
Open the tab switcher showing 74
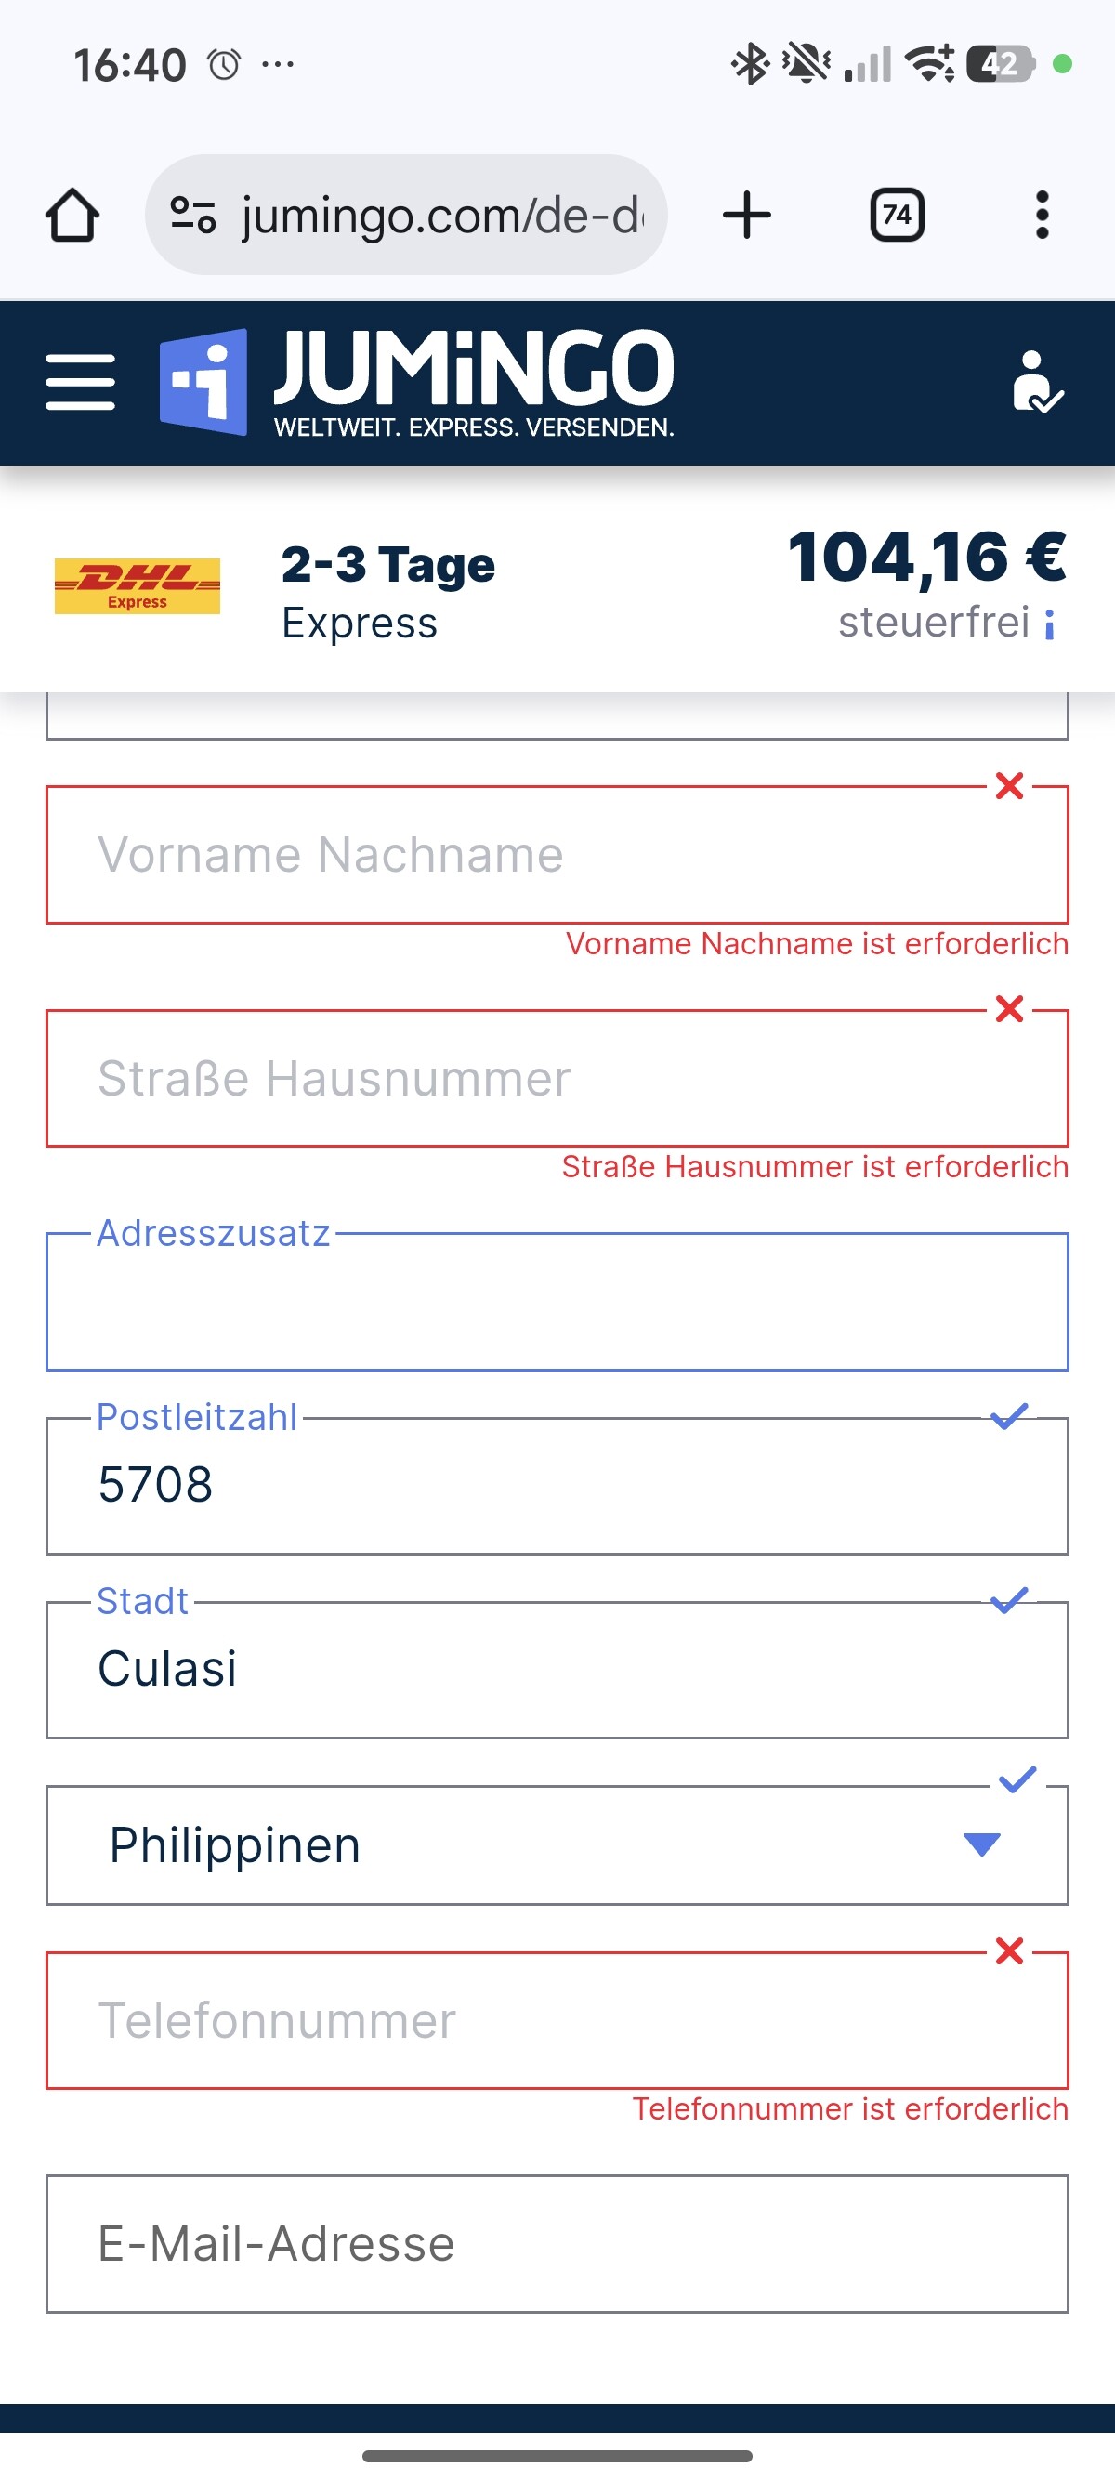click(897, 215)
